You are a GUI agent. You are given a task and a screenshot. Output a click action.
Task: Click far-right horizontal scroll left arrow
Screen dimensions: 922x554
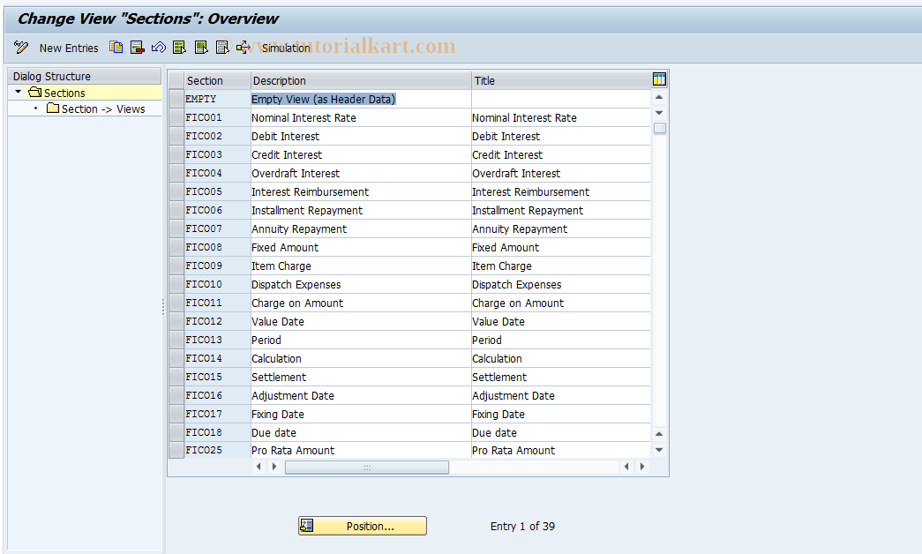pos(626,467)
